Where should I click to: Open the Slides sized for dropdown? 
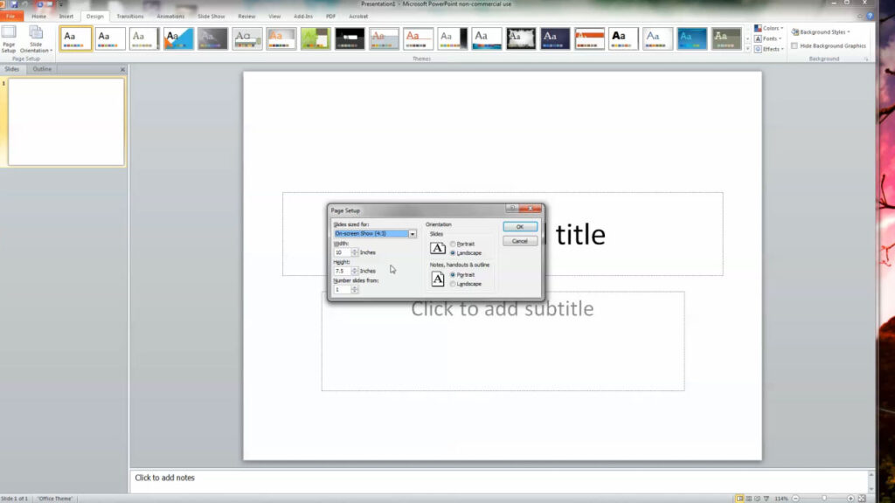click(412, 233)
